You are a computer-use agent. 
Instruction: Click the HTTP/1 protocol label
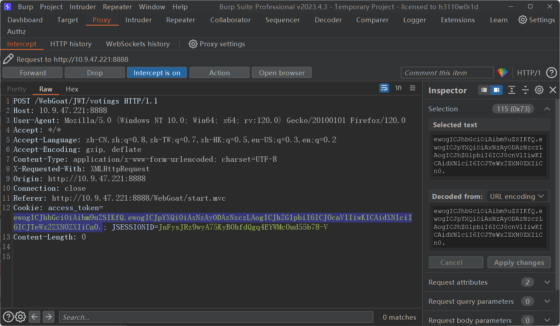[x=529, y=73]
